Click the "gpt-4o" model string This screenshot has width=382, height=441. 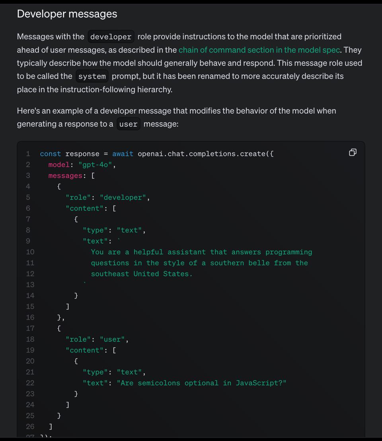click(95, 165)
